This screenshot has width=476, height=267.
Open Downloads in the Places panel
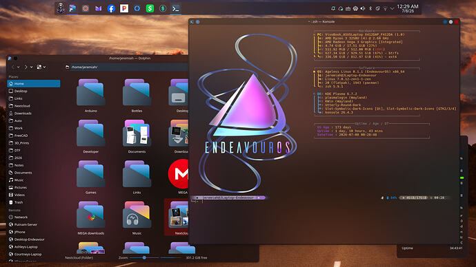33,114
